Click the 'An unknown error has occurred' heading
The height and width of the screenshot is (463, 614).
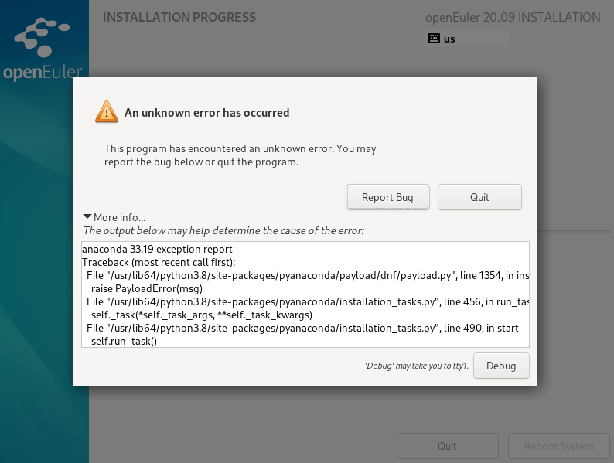coord(207,113)
